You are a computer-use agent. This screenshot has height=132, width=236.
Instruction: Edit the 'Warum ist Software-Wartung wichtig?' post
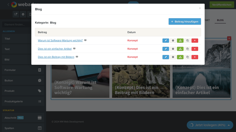tap(165, 40)
